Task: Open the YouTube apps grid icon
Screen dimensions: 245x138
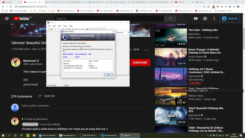Action: click(x=205, y=19)
